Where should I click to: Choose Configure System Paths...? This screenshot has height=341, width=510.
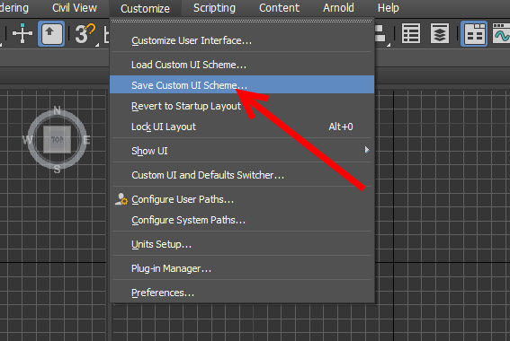pyautogui.click(x=242, y=220)
